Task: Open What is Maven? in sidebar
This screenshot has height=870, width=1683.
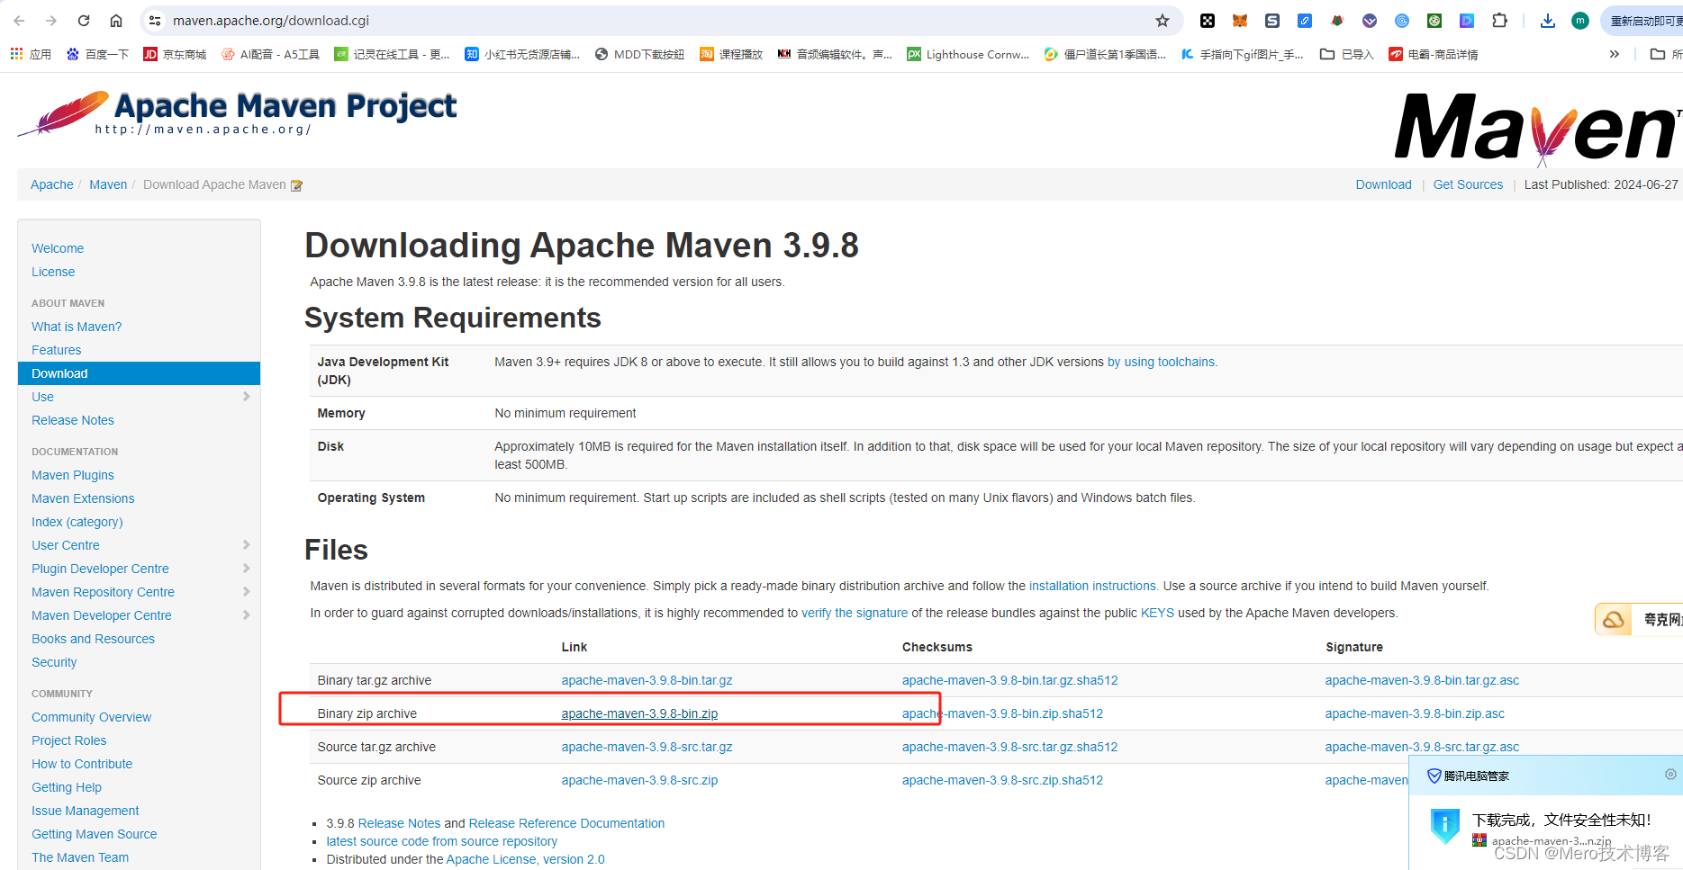Action: tap(77, 327)
